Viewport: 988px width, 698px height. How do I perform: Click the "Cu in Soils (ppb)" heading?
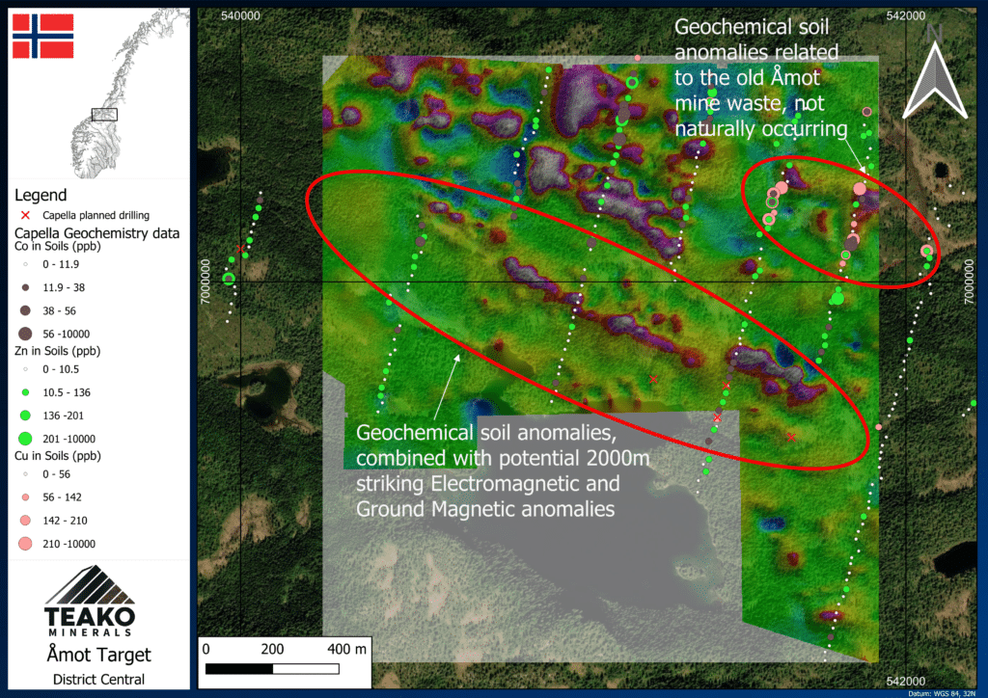click(57, 456)
